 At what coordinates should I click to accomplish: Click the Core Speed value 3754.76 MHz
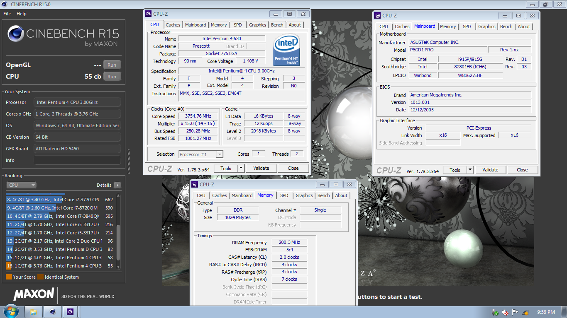198,116
